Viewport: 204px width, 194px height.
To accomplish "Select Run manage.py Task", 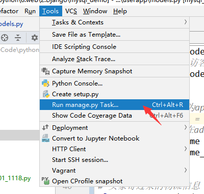I will (x=114, y=105).
